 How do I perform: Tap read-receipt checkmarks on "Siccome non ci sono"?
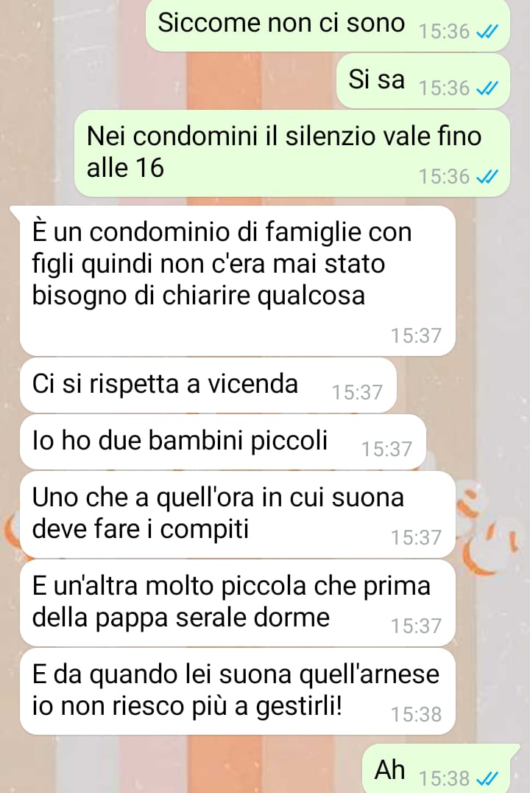[487, 32]
